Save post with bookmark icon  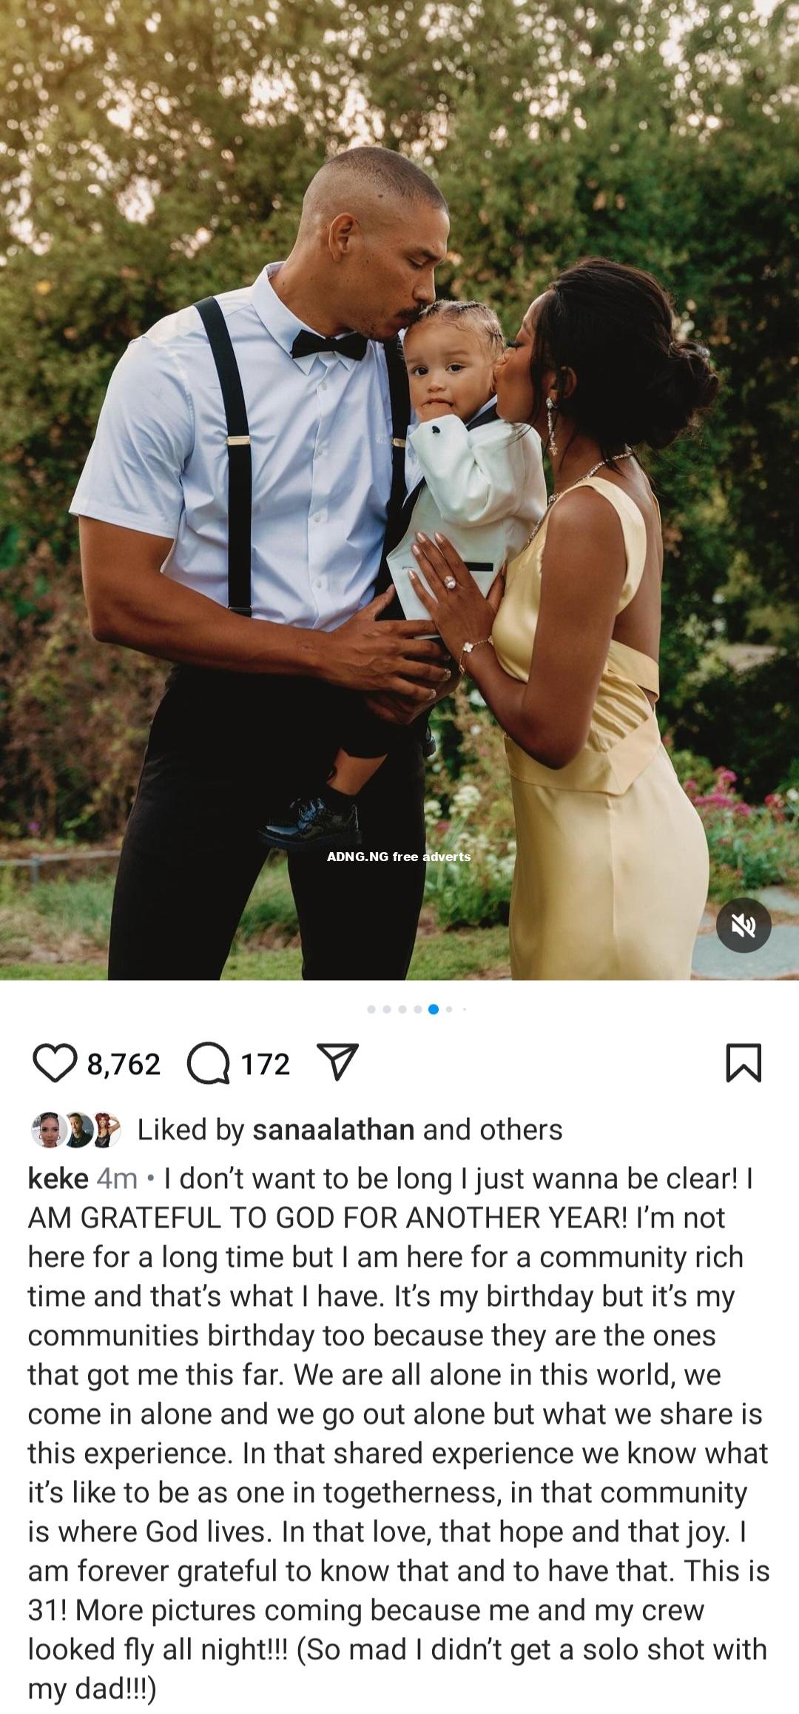pyautogui.click(x=744, y=1063)
